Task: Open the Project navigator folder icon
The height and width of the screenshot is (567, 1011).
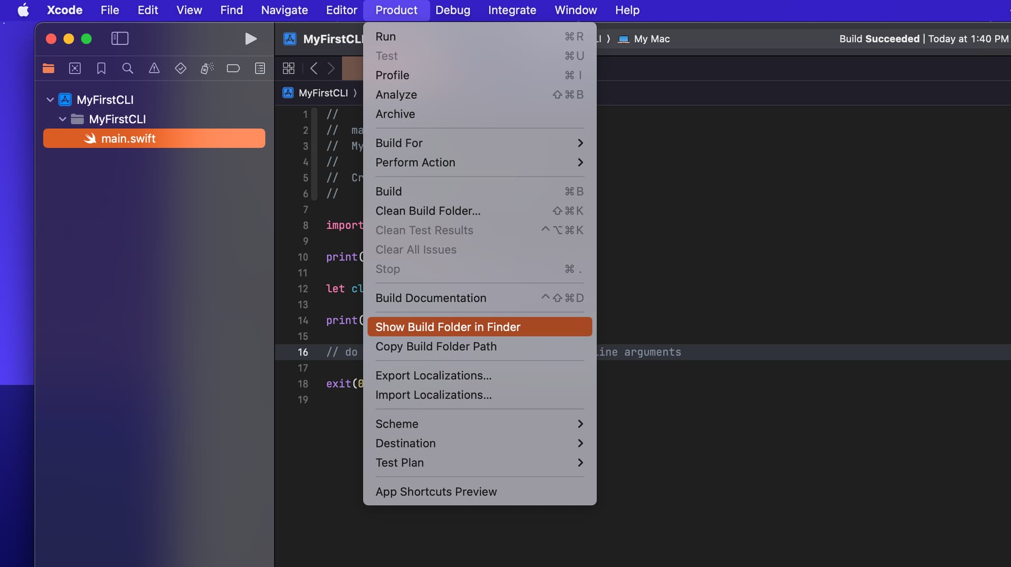Action: 48,68
